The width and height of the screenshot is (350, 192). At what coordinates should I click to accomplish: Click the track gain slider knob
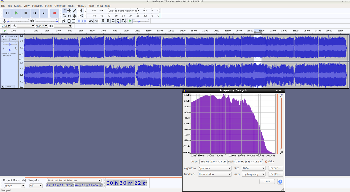tap(10, 44)
